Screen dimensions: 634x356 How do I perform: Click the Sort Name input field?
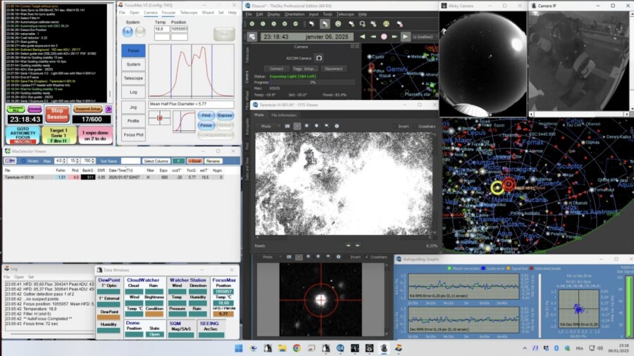[130, 160]
